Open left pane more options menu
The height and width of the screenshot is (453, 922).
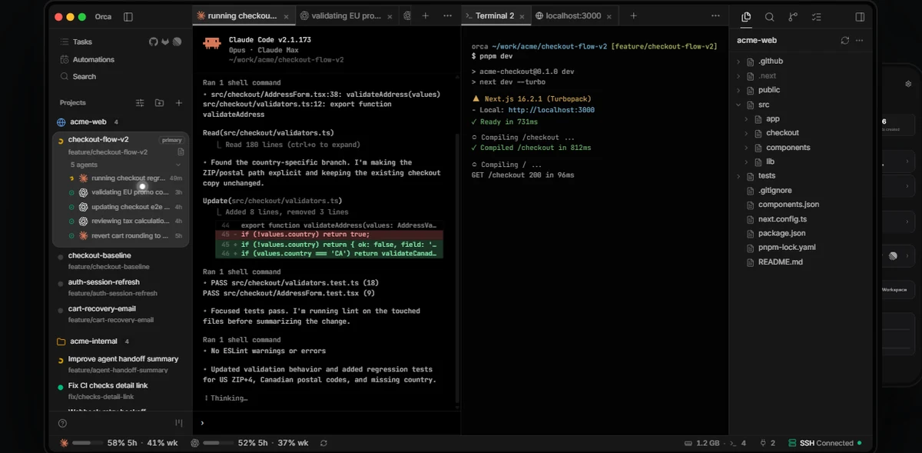click(x=448, y=16)
